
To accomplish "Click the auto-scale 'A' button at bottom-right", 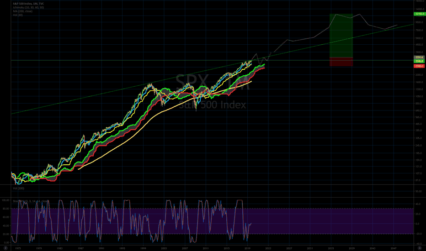I will 419,248.
